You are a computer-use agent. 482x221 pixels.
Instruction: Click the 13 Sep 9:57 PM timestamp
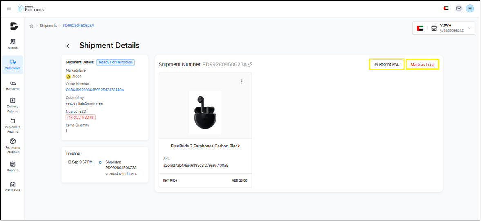tap(80, 162)
